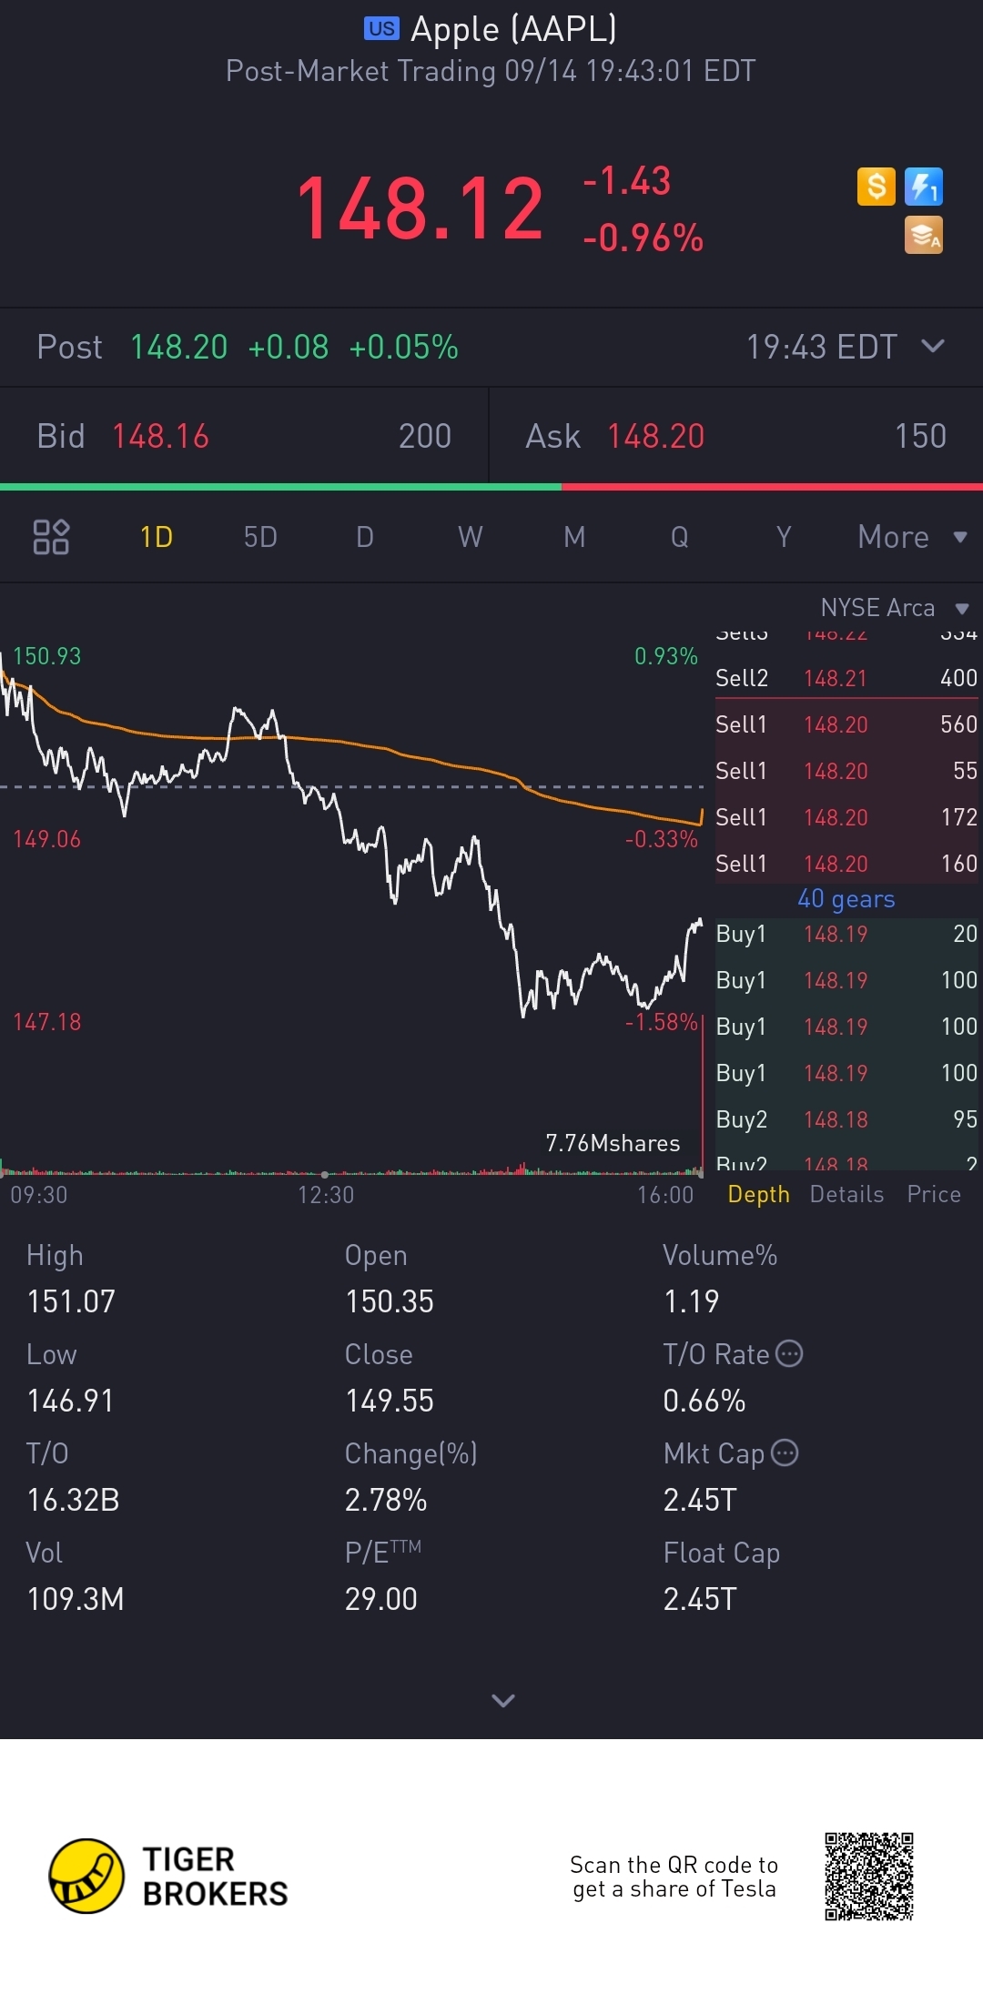This screenshot has width=983, height=2014.
Task: Tap the Tesla share QR code
Action: click(869, 1876)
